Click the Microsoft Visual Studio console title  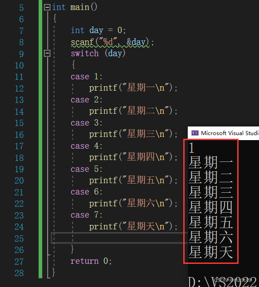230,133
